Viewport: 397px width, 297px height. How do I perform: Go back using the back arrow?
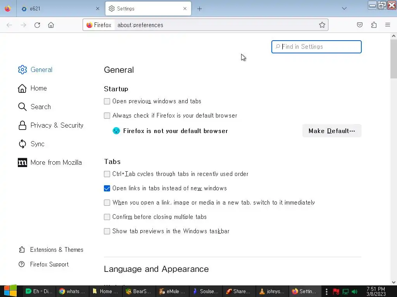(x=9, y=25)
